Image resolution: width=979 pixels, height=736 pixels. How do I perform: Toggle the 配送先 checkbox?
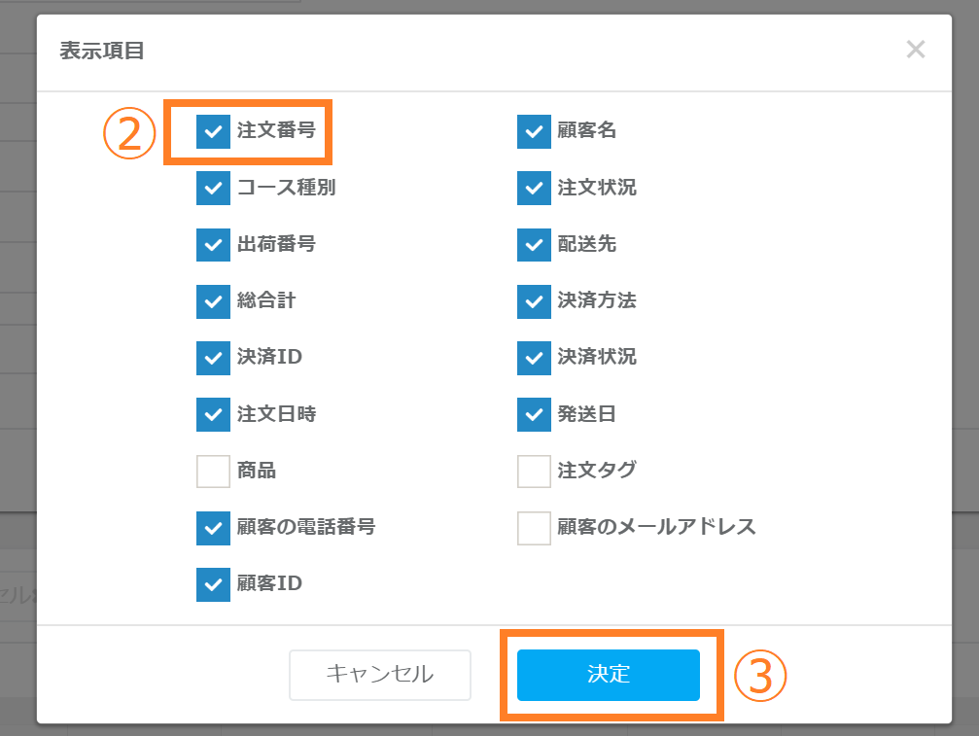tap(534, 244)
